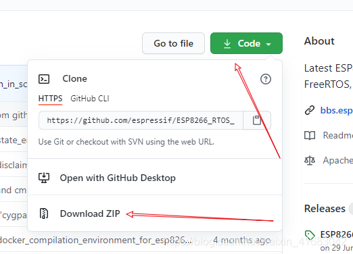The image size is (353, 254).
Task: Switch to the GitHub CLI tab
Action: point(90,99)
